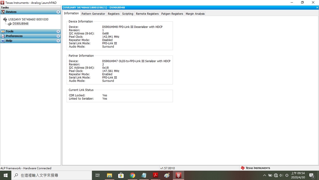
Task: Click the Help header label
Action: coord(9,41)
